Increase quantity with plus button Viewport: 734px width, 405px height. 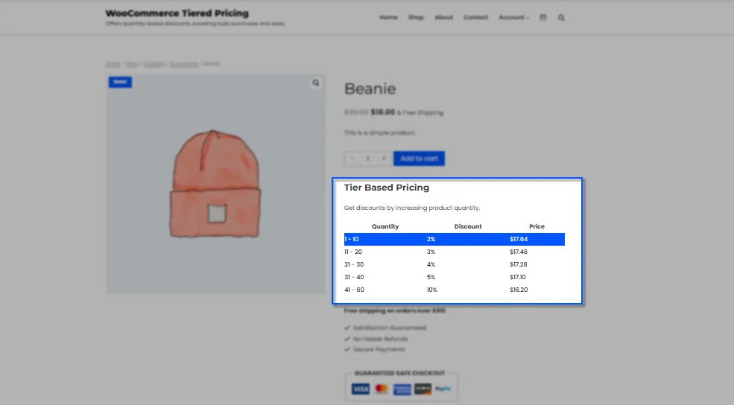(383, 159)
